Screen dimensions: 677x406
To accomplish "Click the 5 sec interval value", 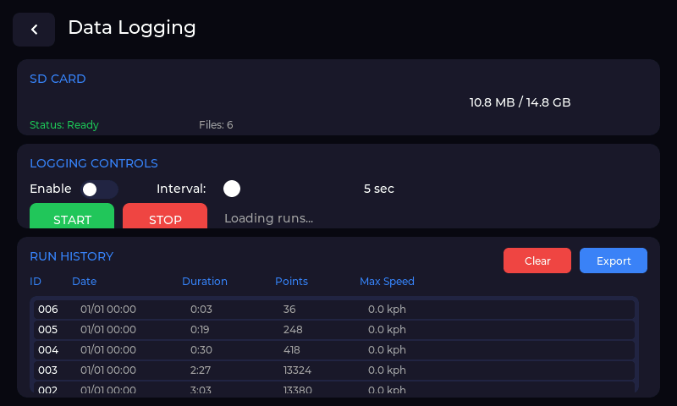I will click(378, 189).
